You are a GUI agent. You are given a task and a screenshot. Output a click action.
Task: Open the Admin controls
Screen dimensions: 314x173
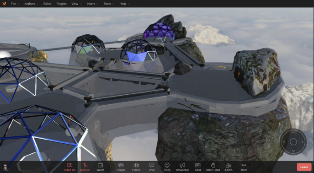[x=229, y=167]
